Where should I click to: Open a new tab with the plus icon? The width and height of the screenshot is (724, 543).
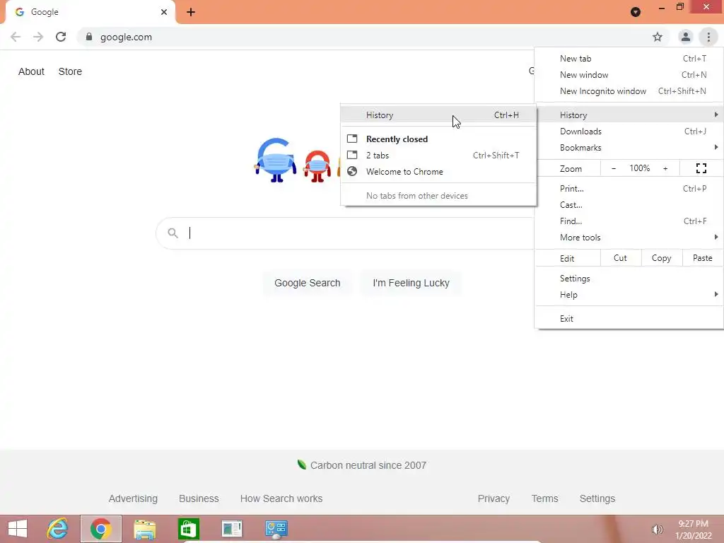click(191, 12)
